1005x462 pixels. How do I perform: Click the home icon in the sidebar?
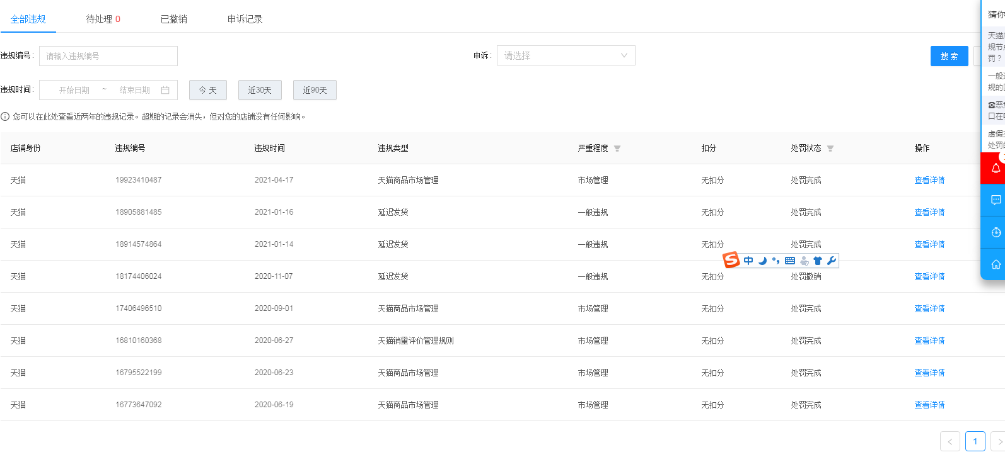996,264
